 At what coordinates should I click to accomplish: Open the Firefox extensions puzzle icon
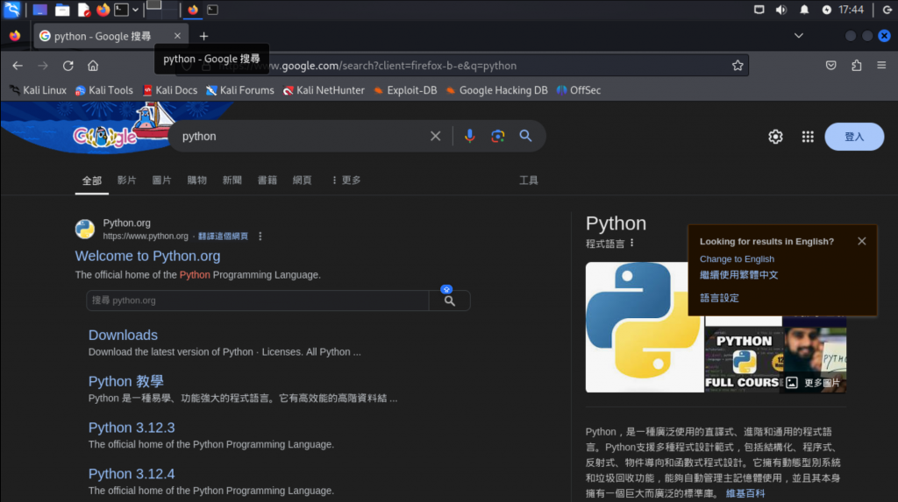coord(856,66)
